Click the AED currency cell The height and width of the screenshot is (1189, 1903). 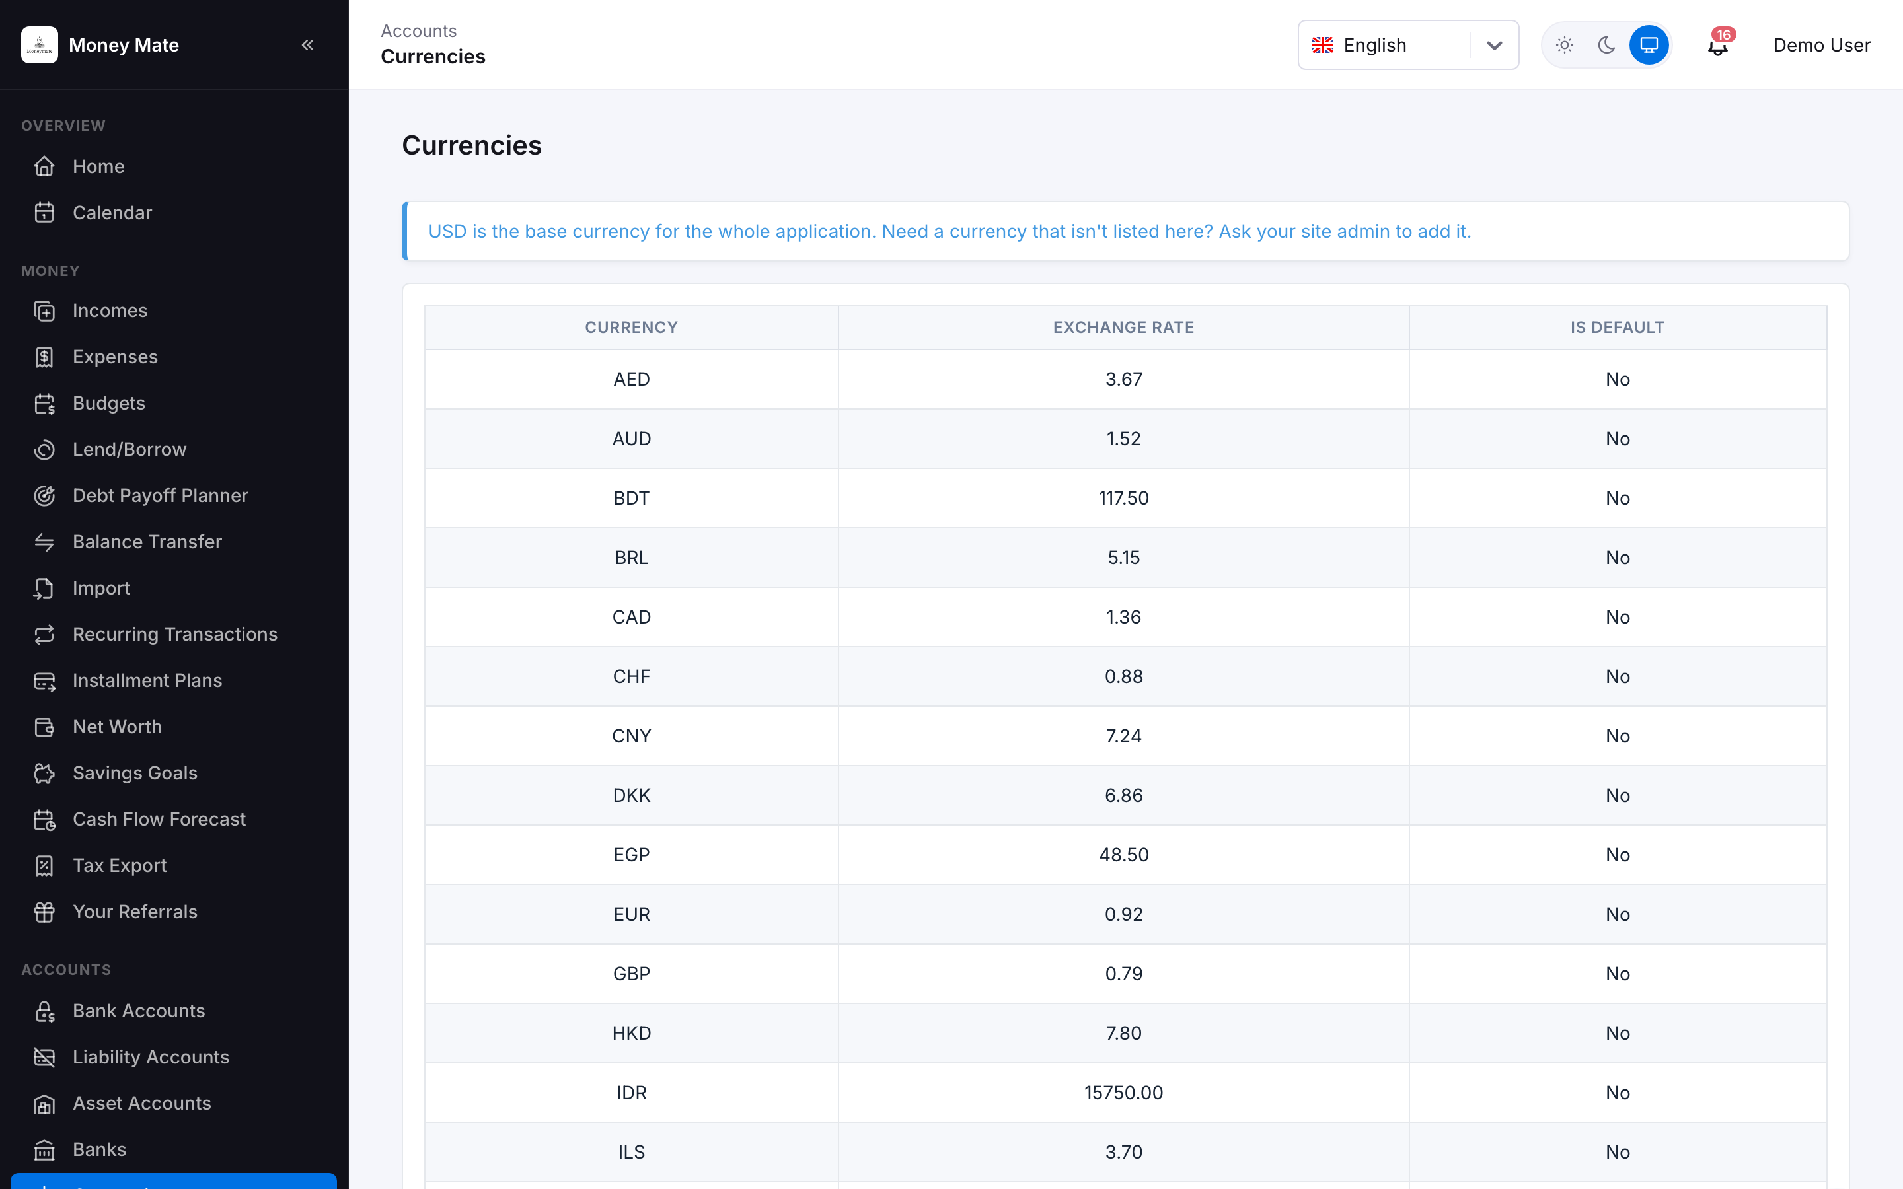click(x=632, y=379)
